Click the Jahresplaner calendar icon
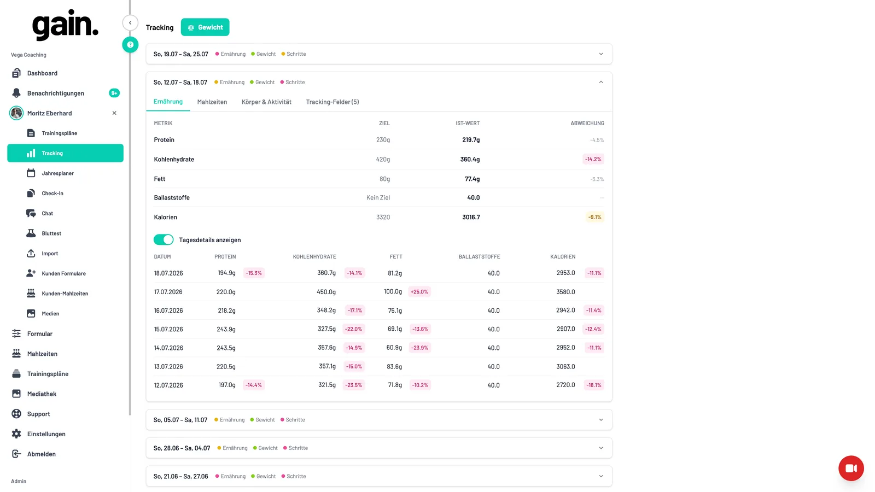Screen dimensions: 875x492 [x=31, y=173]
